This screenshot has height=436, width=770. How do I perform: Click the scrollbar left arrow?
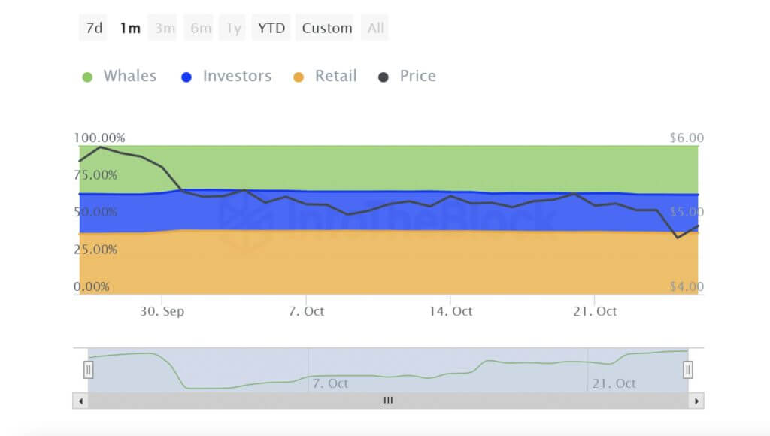point(80,401)
